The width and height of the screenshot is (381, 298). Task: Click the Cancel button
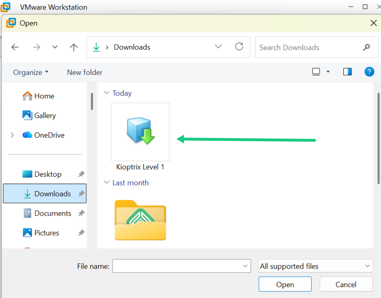click(x=346, y=284)
